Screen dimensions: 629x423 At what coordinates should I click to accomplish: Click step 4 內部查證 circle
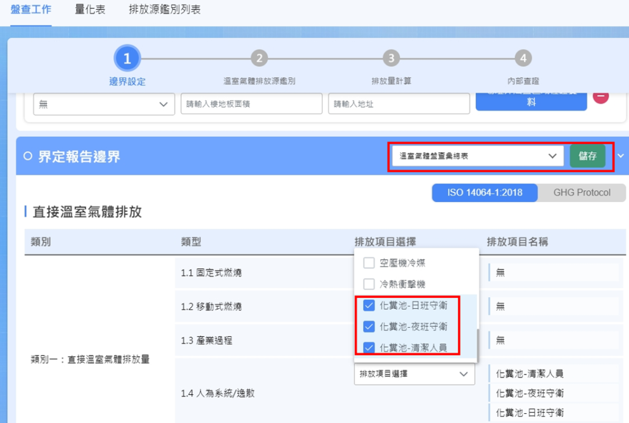pos(523,58)
